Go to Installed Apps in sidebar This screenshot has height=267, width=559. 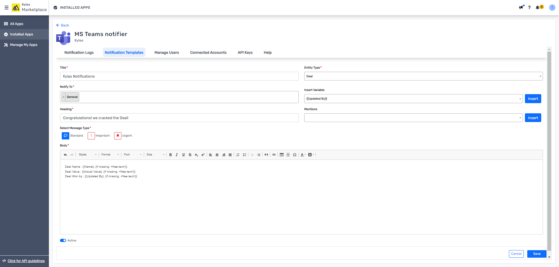click(24, 34)
